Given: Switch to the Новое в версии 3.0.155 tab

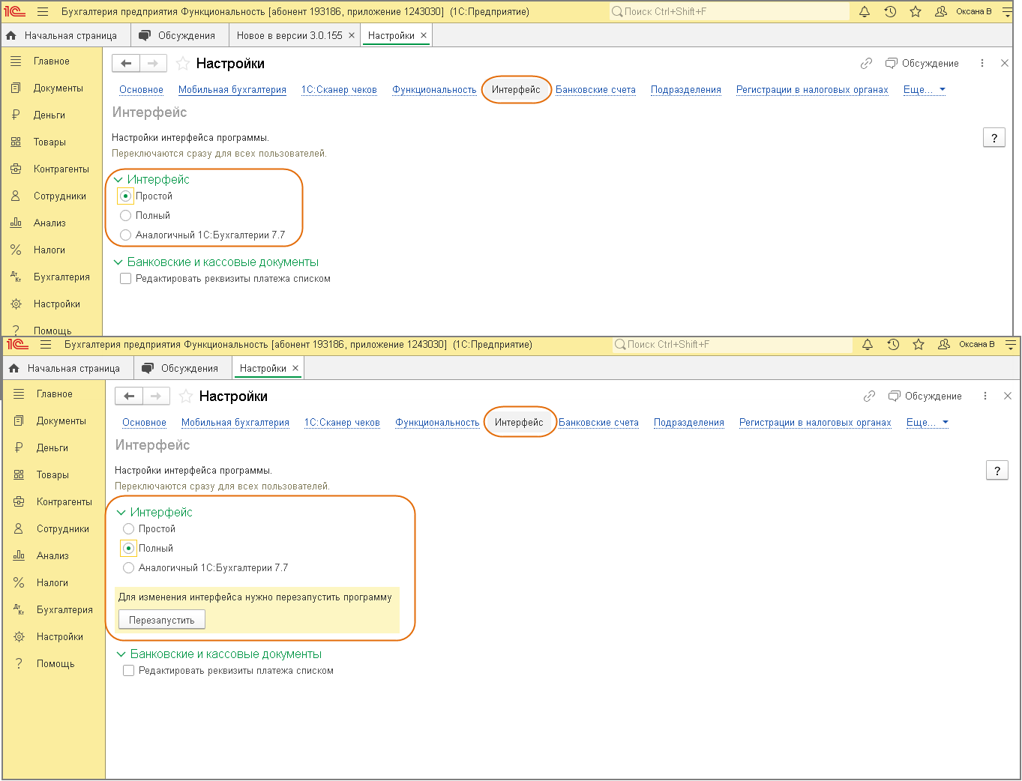Looking at the screenshot, I should tap(289, 35).
